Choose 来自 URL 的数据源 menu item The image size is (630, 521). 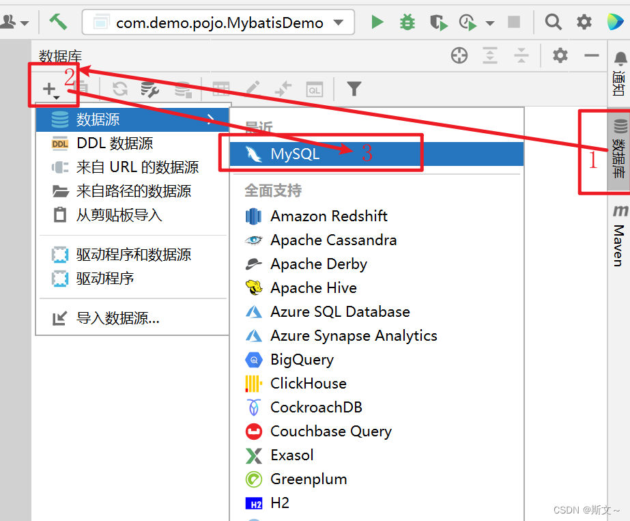click(132, 167)
